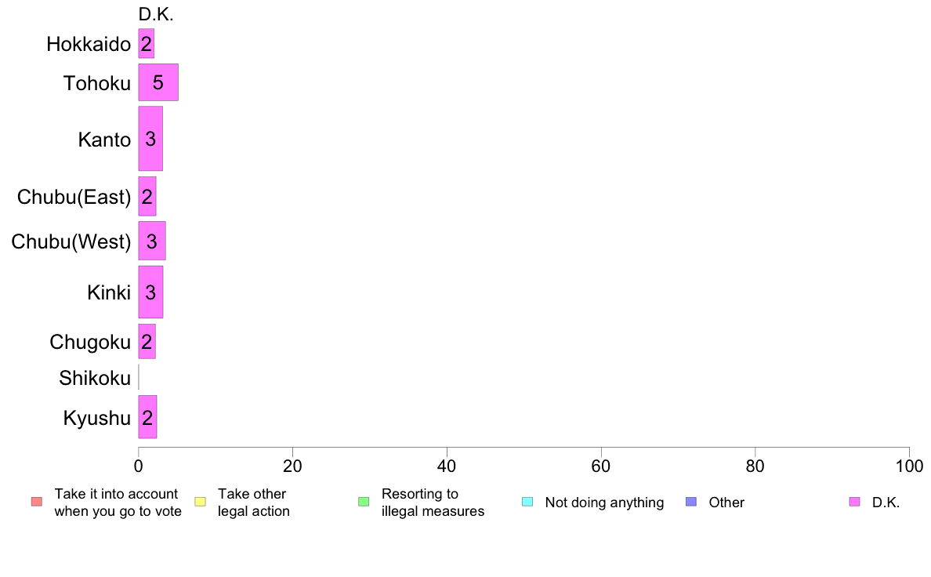Screen dimensions: 931x577
Task: Select the Kinki bar showing 3
Action: 150,292
